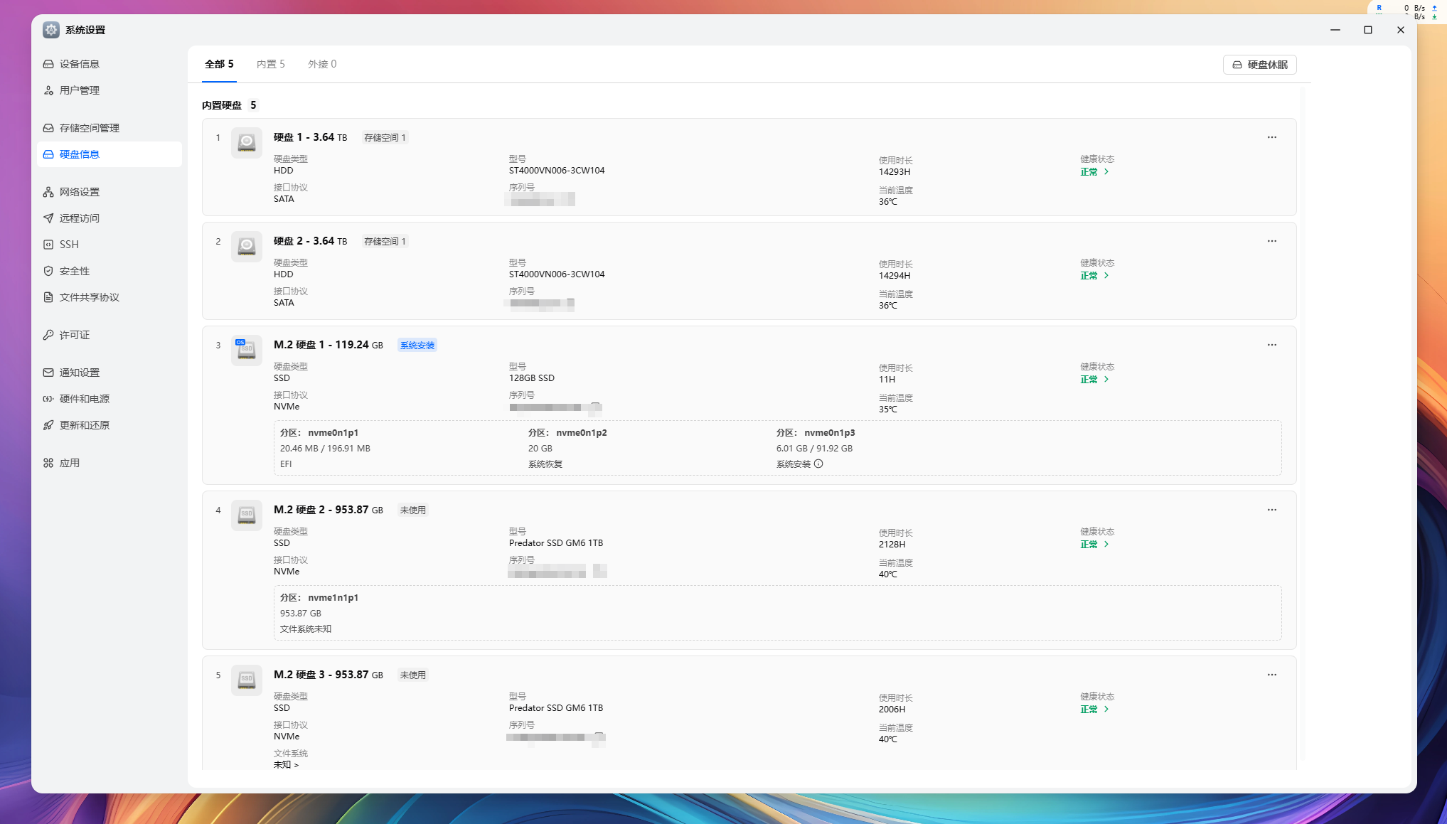The image size is (1447, 824).
Task: Open more options menu for M.2 硬盘 1
Action: (1271, 345)
